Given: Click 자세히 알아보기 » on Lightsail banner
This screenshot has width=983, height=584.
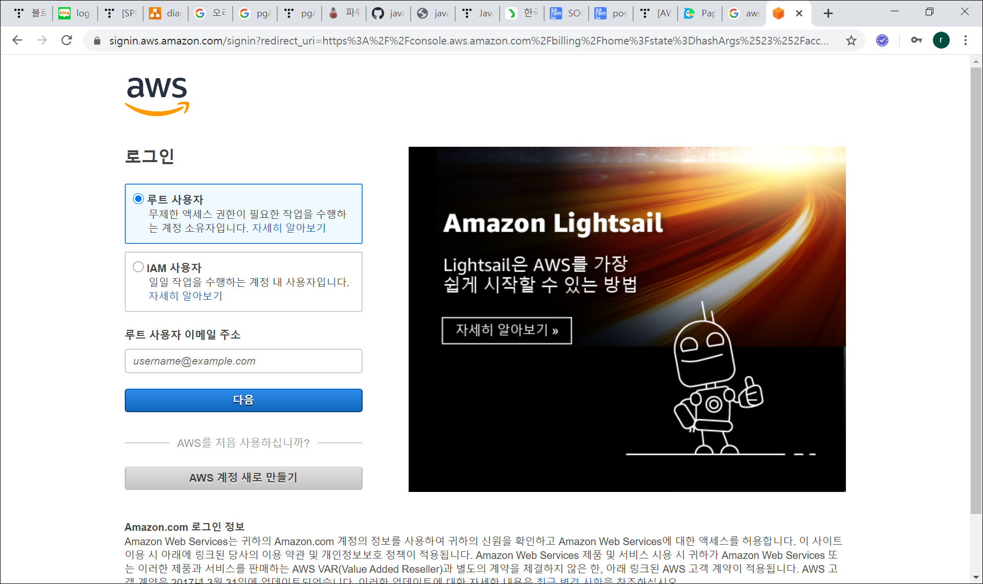Looking at the screenshot, I should coord(507,330).
